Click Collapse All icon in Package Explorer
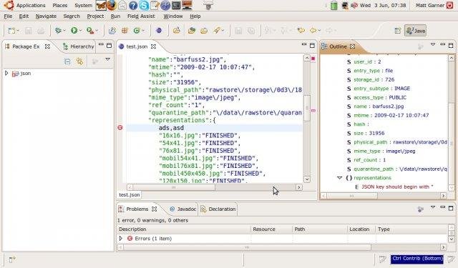The height and width of the screenshot is (268, 458). click(67, 61)
